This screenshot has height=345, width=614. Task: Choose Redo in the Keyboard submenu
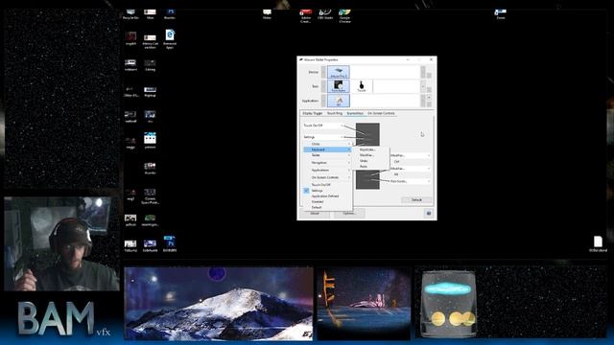point(370,167)
